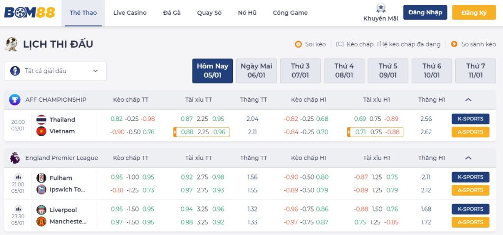Click So sánh kèo link text

point(478,44)
